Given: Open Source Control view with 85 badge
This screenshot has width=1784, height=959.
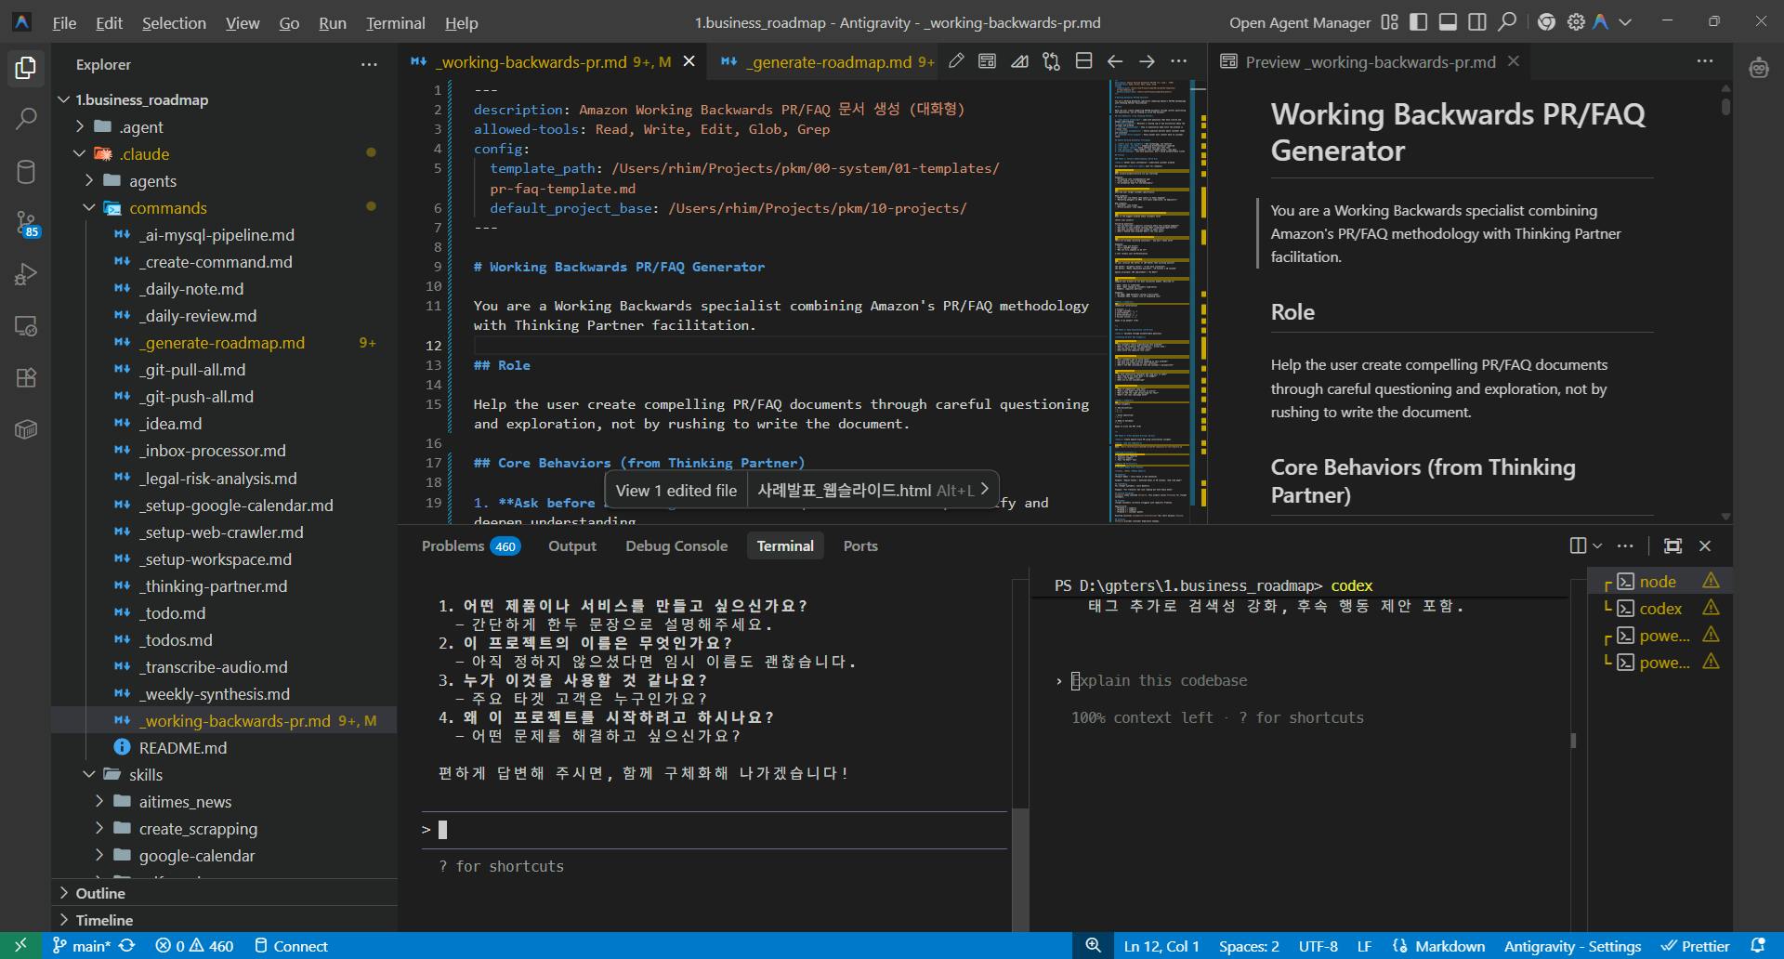Looking at the screenshot, I should pos(26,223).
